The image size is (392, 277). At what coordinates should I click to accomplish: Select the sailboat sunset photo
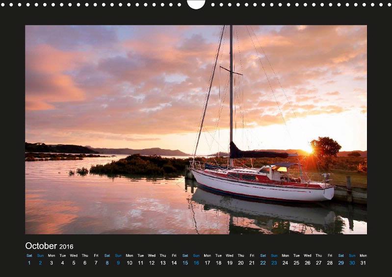[x=196, y=129]
